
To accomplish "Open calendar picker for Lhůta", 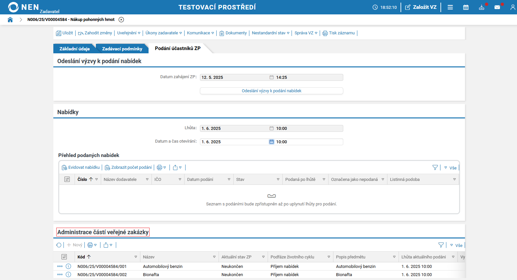I will tap(272, 129).
